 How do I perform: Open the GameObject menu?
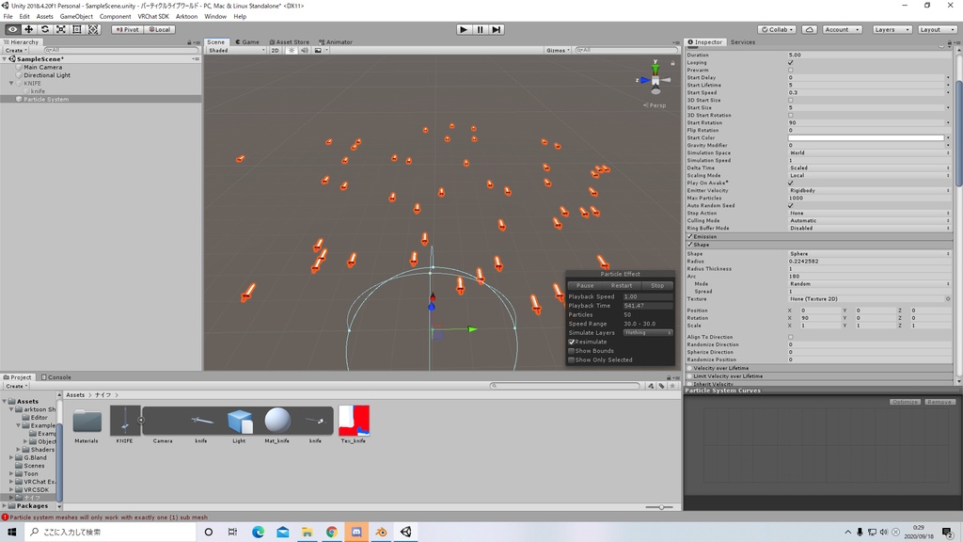point(76,16)
